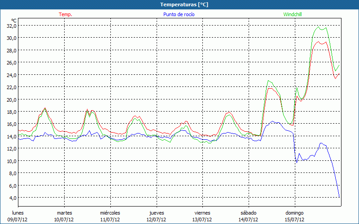359x224 pixels.
Task: Select the "viernes" day label
Action: coord(202,213)
